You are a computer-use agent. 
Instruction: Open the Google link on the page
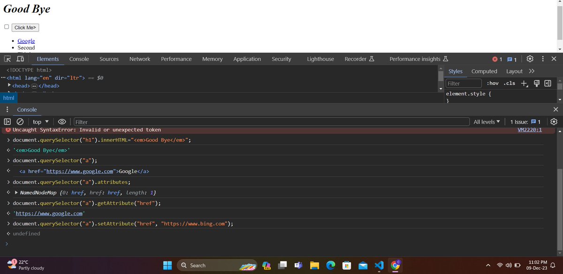click(26, 41)
